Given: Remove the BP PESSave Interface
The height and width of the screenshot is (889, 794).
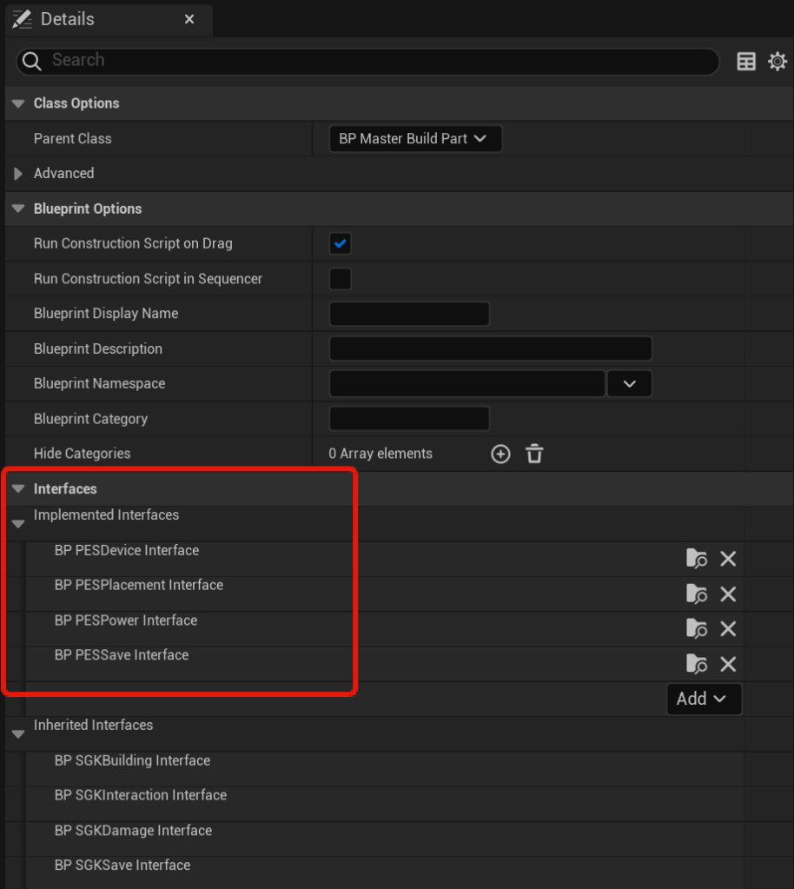Looking at the screenshot, I should tap(728, 664).
